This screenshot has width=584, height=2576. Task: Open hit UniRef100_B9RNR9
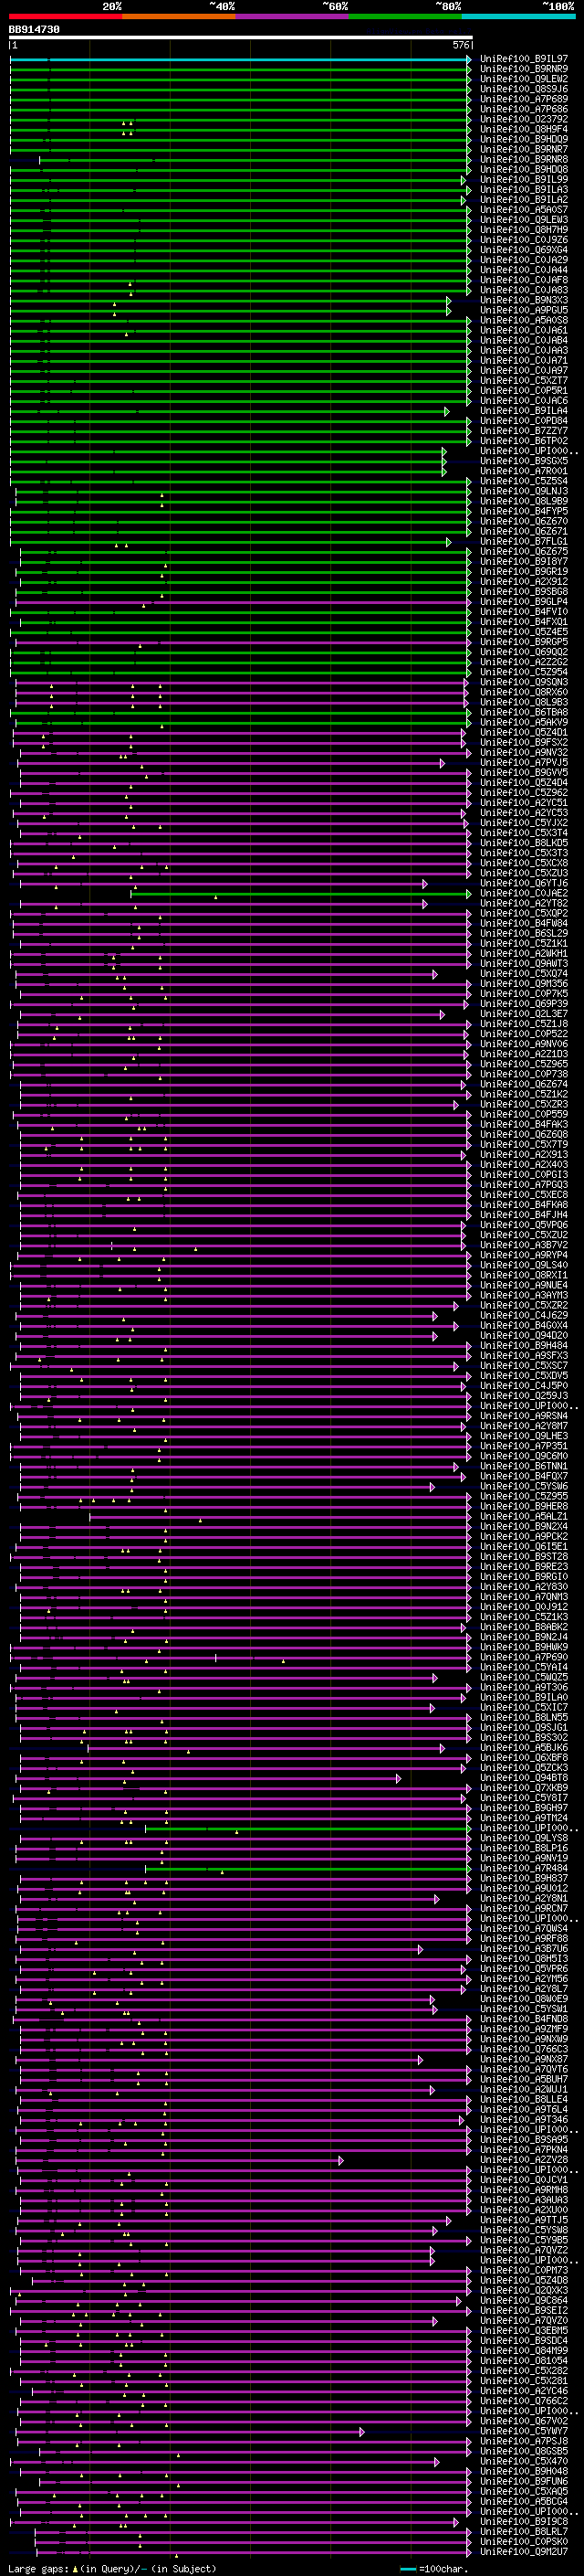pos(524,69)
